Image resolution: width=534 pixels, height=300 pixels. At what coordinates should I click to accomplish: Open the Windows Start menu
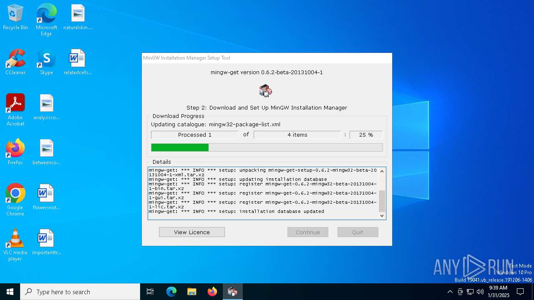pyautogui.click(x=10, y=292)
